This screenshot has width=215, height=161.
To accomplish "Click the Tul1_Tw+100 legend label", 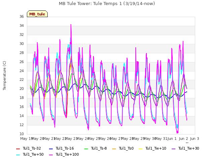I will (x=67, y=154).
